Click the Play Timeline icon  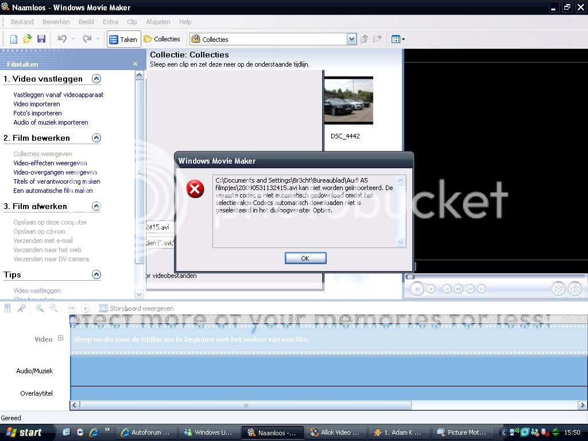pyautogui.click(x=86, y=308)
